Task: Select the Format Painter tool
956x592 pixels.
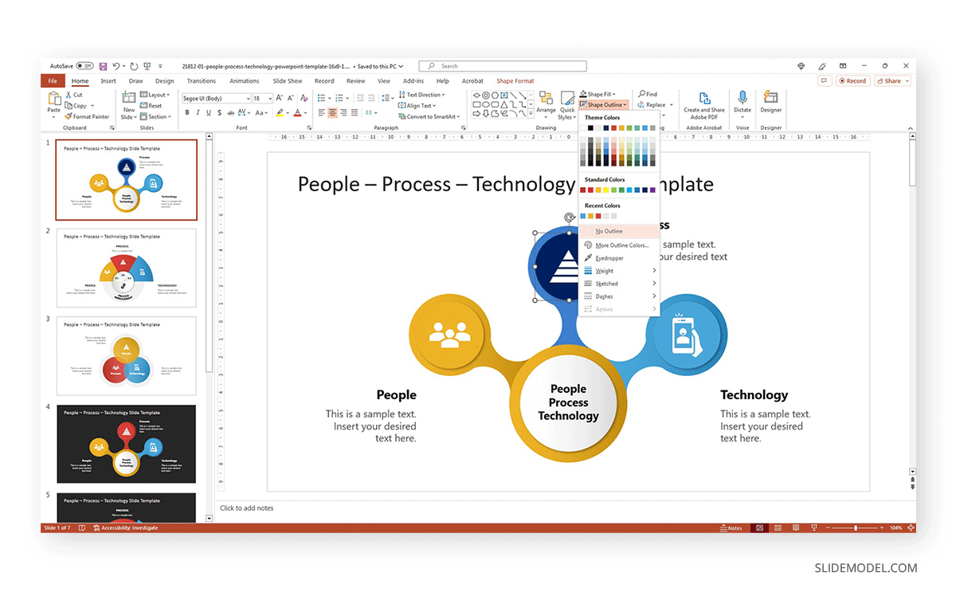Action: (86, 116)
